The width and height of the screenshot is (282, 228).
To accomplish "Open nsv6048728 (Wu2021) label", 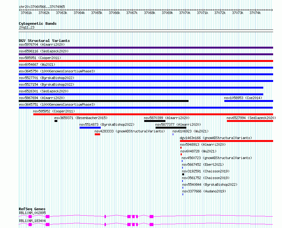I will [x=198, y=151].
